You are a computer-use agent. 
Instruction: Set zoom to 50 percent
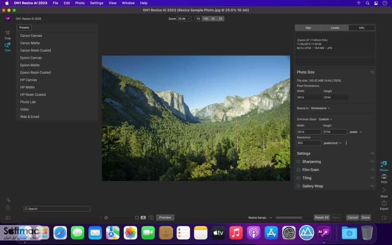tap(213, 19)
